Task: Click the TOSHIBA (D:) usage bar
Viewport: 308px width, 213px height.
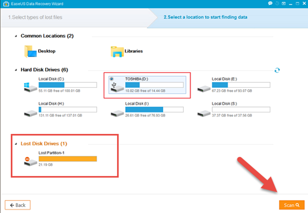Action: 154,85
